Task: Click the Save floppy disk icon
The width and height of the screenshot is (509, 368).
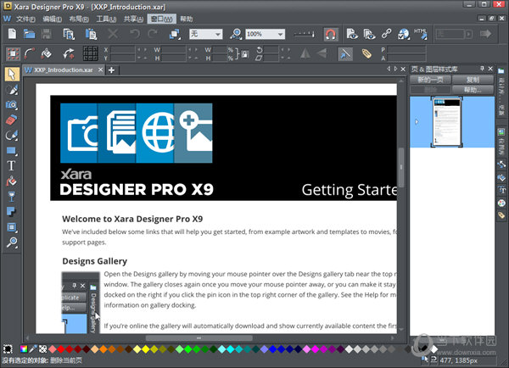Action: click(47, 34)
